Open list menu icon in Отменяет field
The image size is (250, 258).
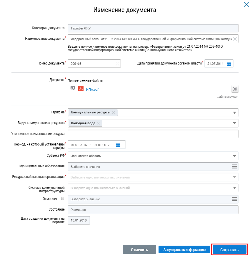pyautogui.click(x=234, y=199)
